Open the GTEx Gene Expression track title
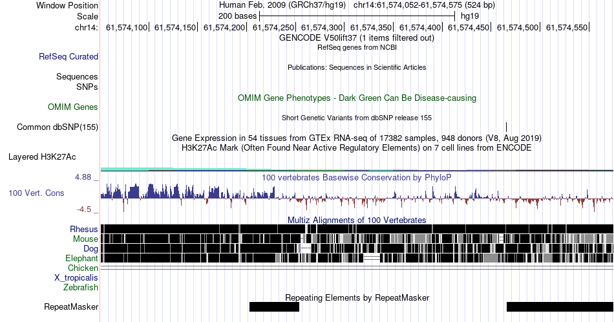The height and width of the screenshot is (322, 614). point(357,138)
